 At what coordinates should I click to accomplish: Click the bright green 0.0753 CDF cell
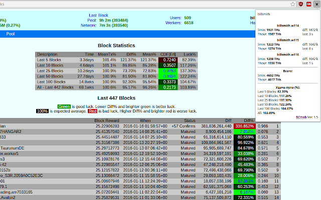point(168,71)
